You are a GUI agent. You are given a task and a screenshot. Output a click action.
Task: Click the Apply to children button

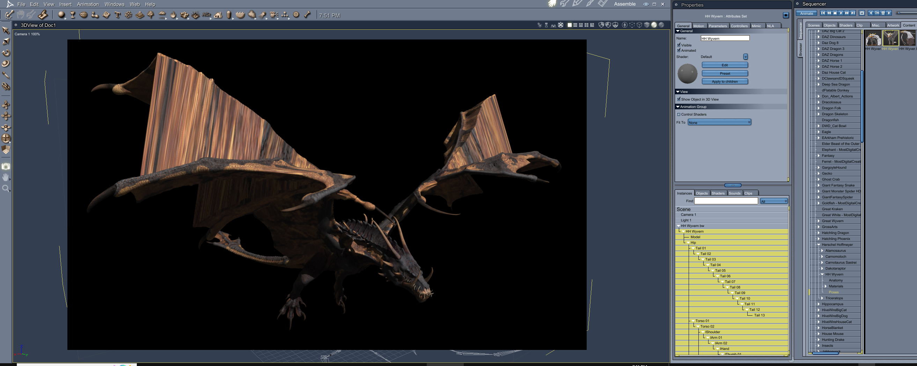coord(725,81)
